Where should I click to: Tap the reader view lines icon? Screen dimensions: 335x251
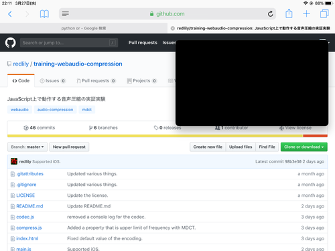coord(65,14)
